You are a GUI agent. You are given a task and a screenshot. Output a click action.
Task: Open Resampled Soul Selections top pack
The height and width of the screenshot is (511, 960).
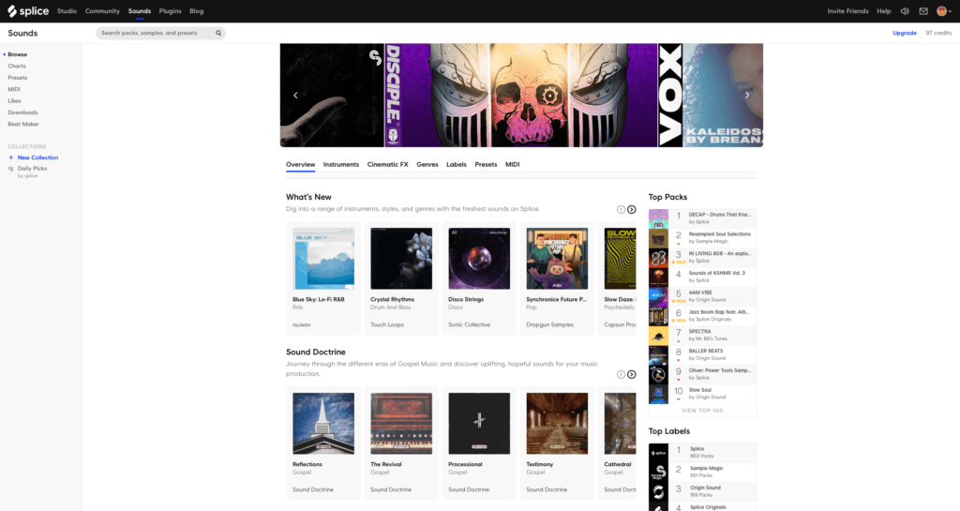tap(702, 238)
